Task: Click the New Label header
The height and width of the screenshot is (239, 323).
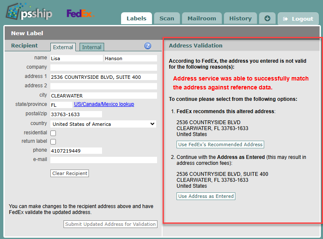Action: (x=27, y=33)
